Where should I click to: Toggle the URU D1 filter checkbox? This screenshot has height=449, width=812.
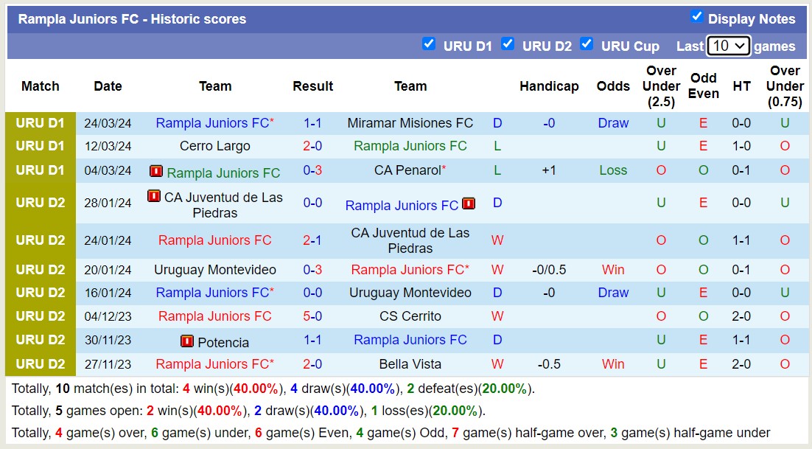[430, 44]
